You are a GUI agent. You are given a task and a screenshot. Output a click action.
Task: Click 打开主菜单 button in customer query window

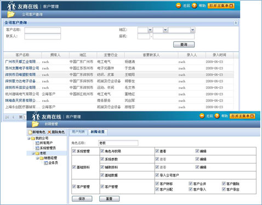click(x=221, y=5)
